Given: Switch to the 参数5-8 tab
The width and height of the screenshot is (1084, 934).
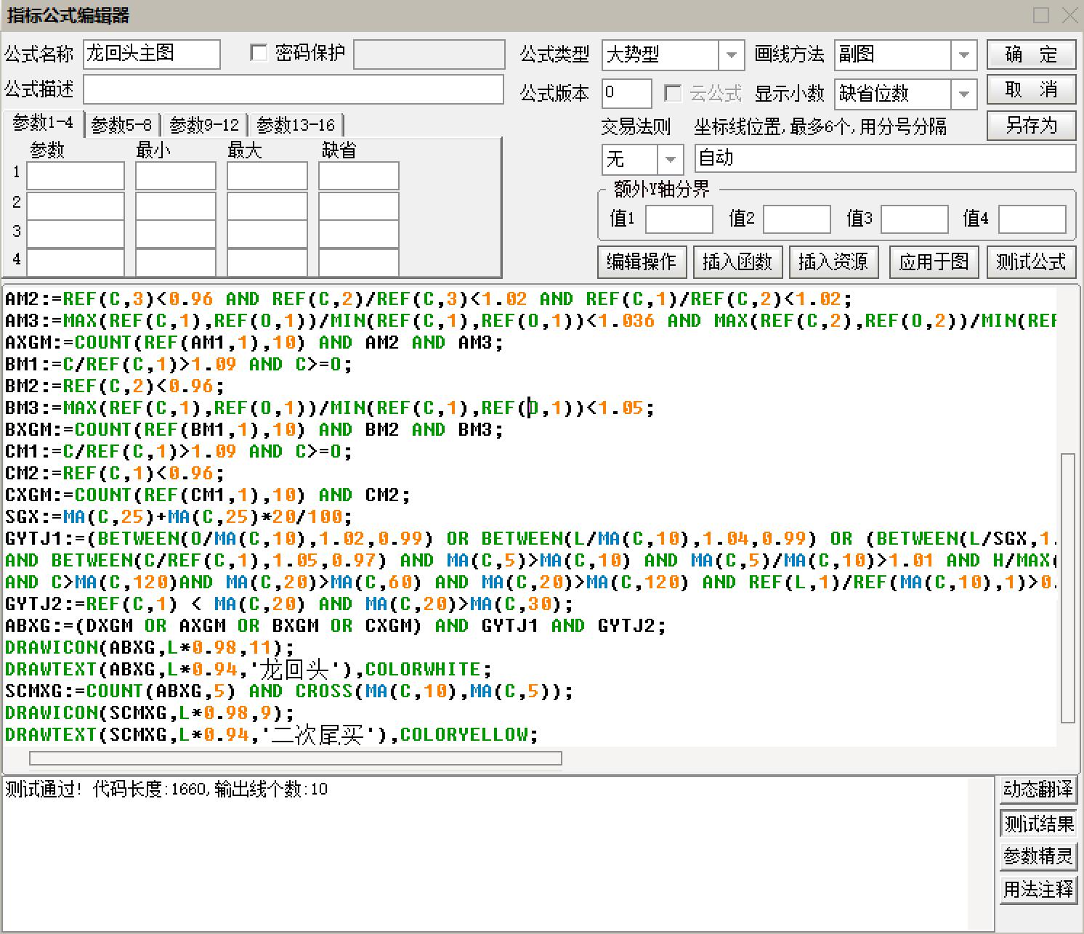Looking at the screenshot, I should pos(122,125).
